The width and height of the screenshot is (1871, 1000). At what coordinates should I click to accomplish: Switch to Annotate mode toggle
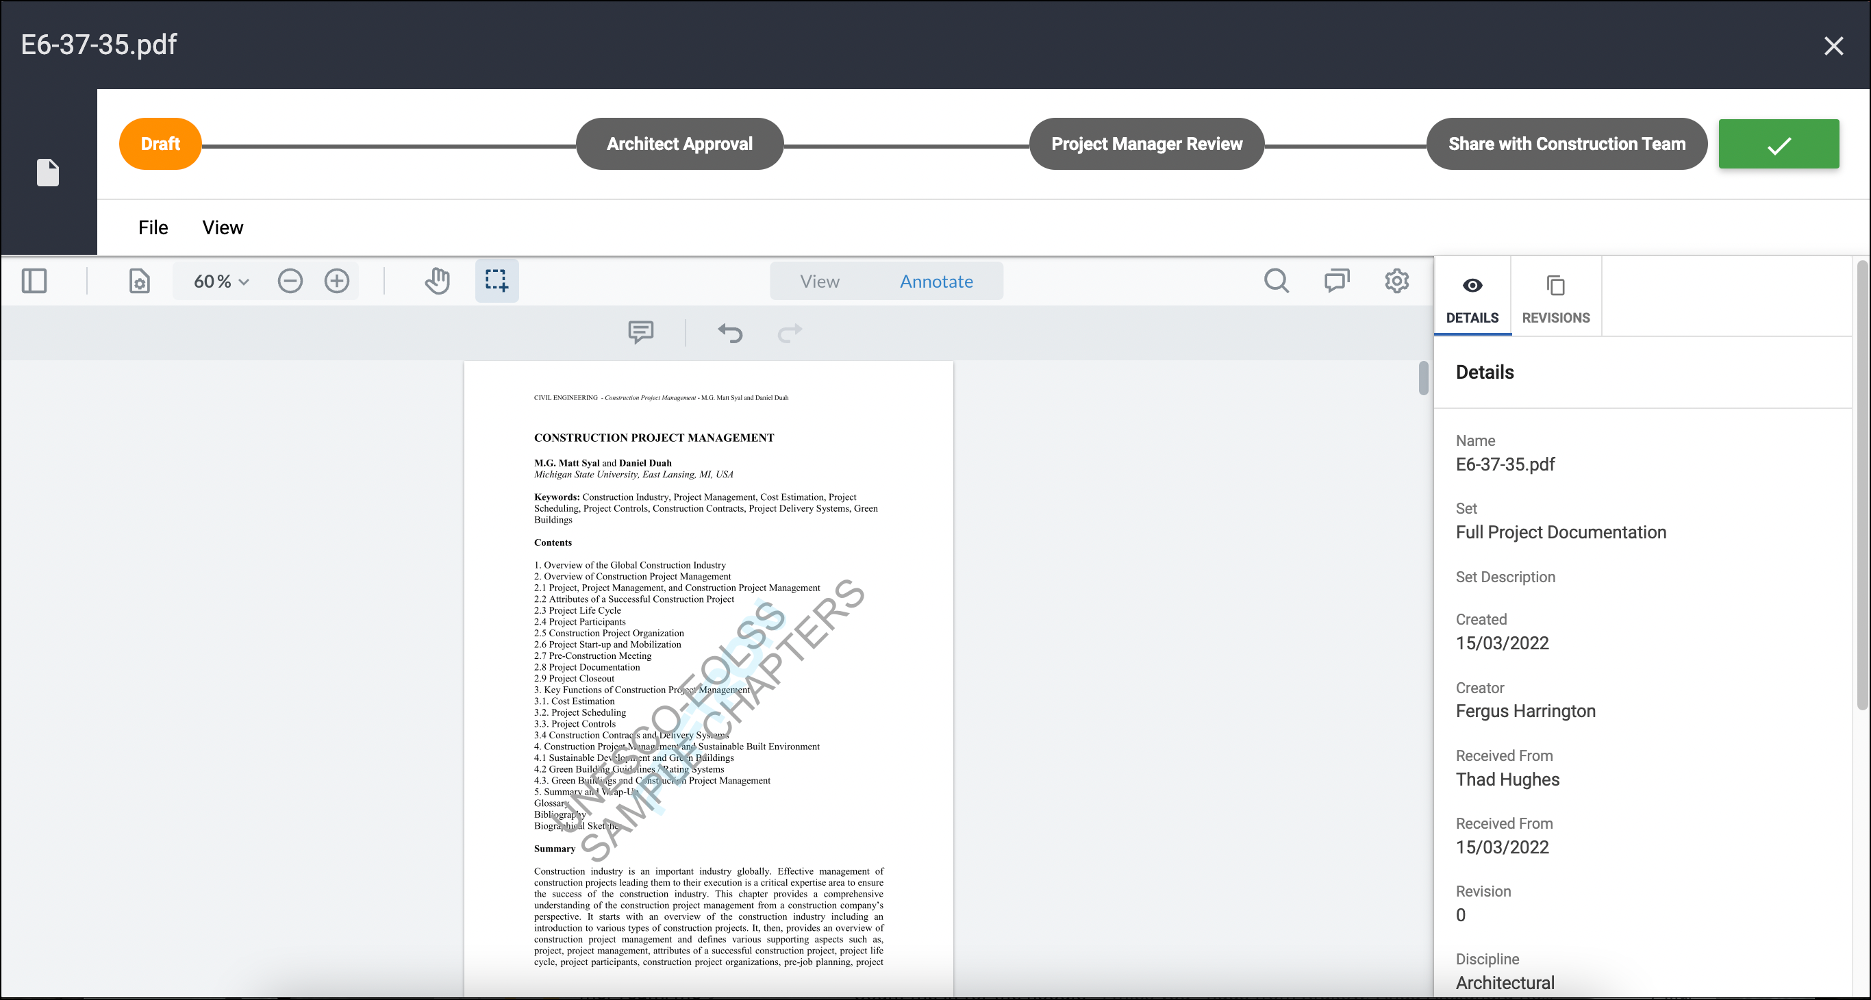pos(936,281)
